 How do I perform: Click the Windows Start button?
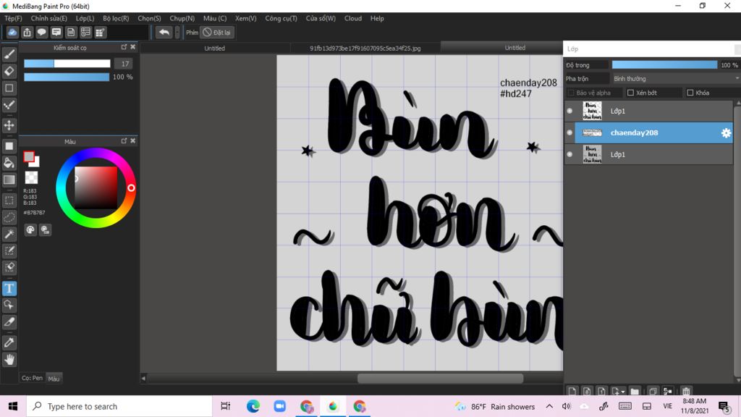pos(13,406)
